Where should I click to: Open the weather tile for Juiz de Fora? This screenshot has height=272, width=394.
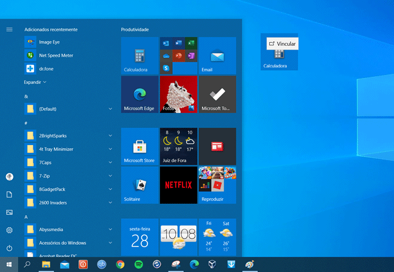click(x=178, y=146)
